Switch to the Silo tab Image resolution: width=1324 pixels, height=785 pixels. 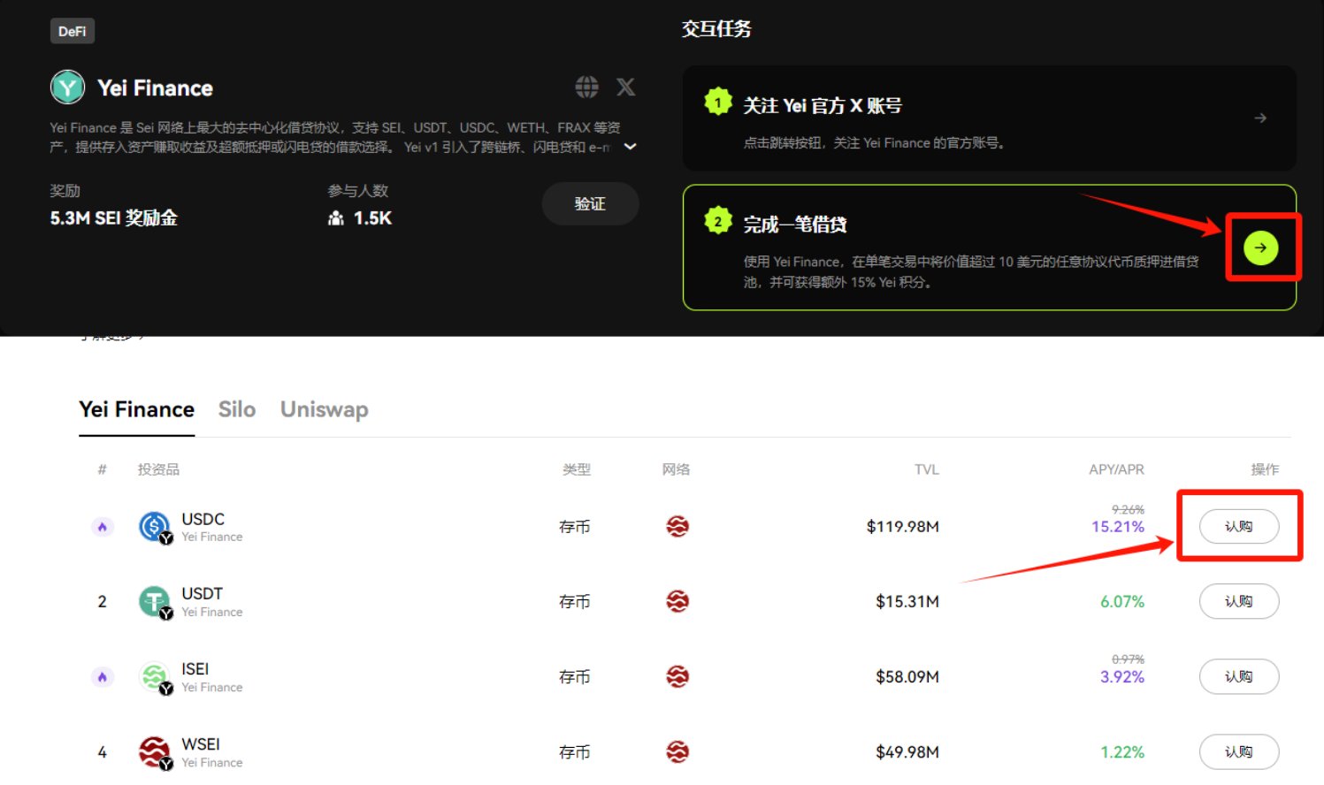(237, 409)
